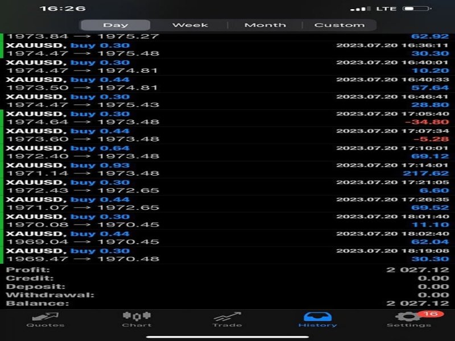Open the buy 0.93 trade with 217.62 profit
Image resolution: width=455 pixels, height=341 pixels.
click(227, 169)
